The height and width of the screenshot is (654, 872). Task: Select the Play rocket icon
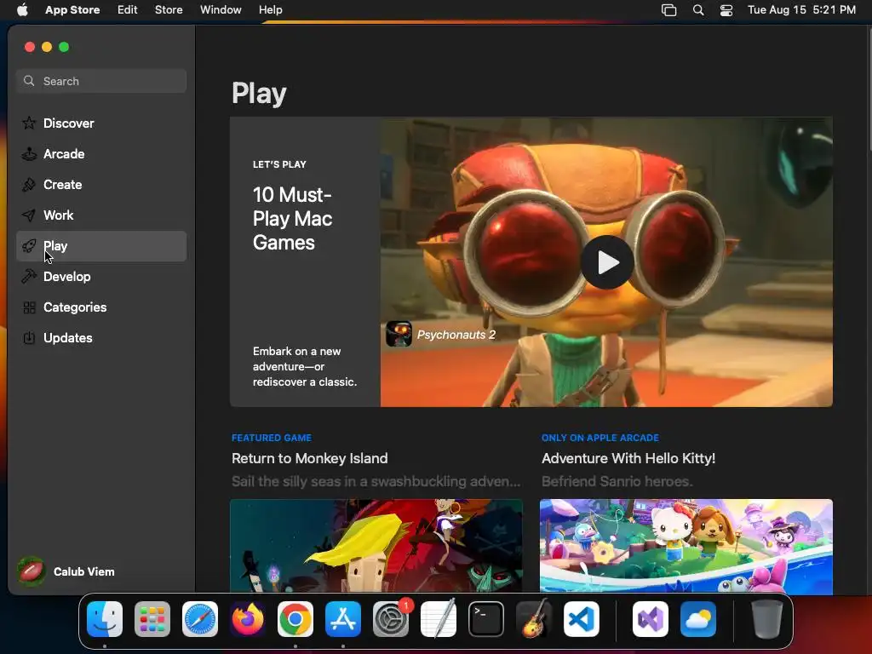(x=29, y=245)
